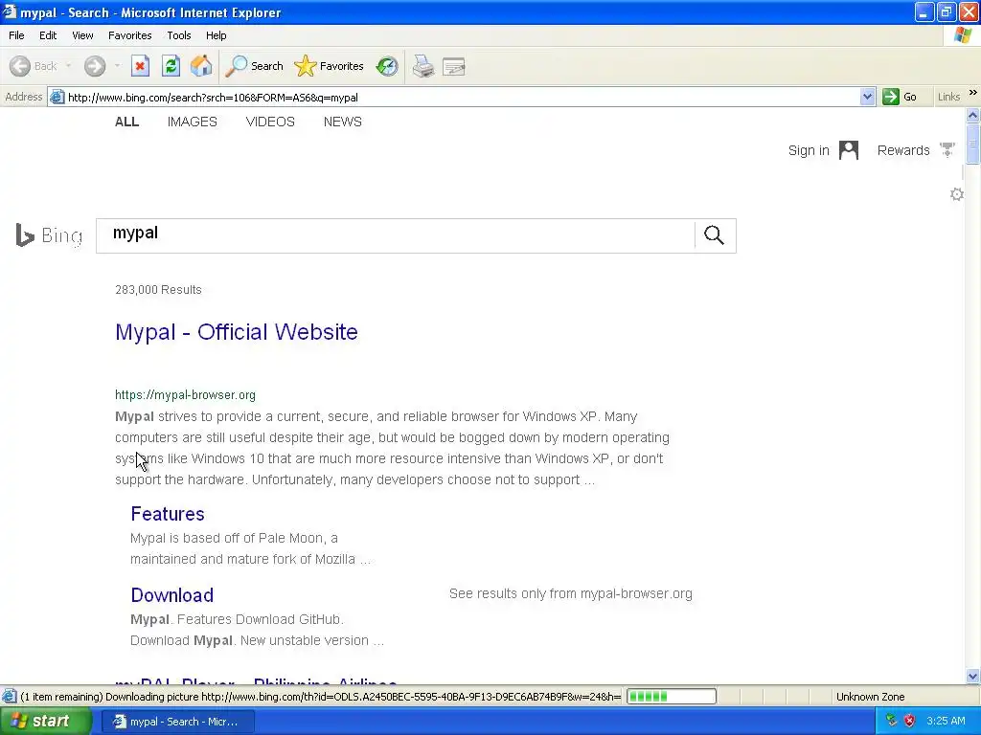The image size is (981, 735).
Task: Open the Search toolbar button
Action: pyautogui.click(x=254, y=66)
